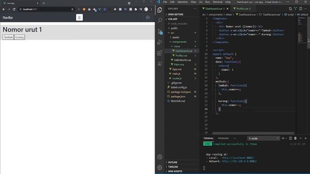The image size is (310, 174).
Task: Open the Terminal menu
Action: [217, 2]
